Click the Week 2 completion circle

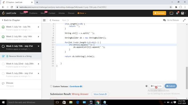pos(3,37)
